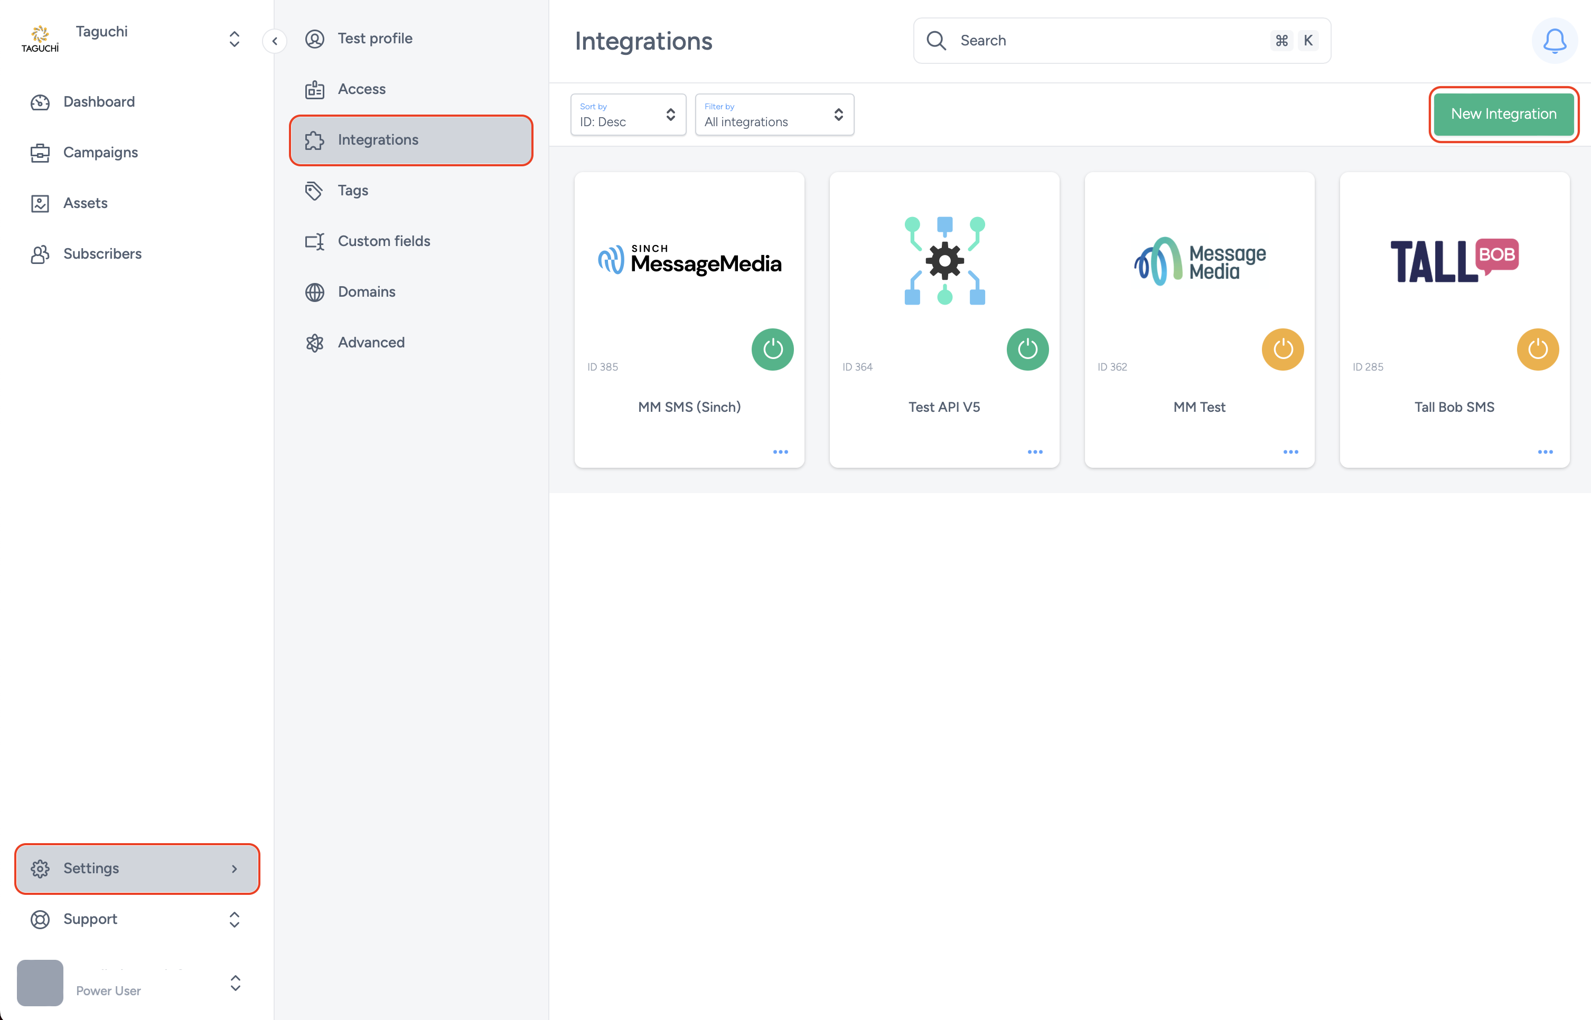The height and width of the screenshot is (1020, 1591).
Task: Expand the Taguchi organization switcher
Action: (234, 39)
